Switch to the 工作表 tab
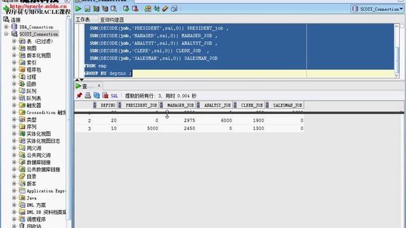This screenshot has height=228, width=406. tap(82, 20)
